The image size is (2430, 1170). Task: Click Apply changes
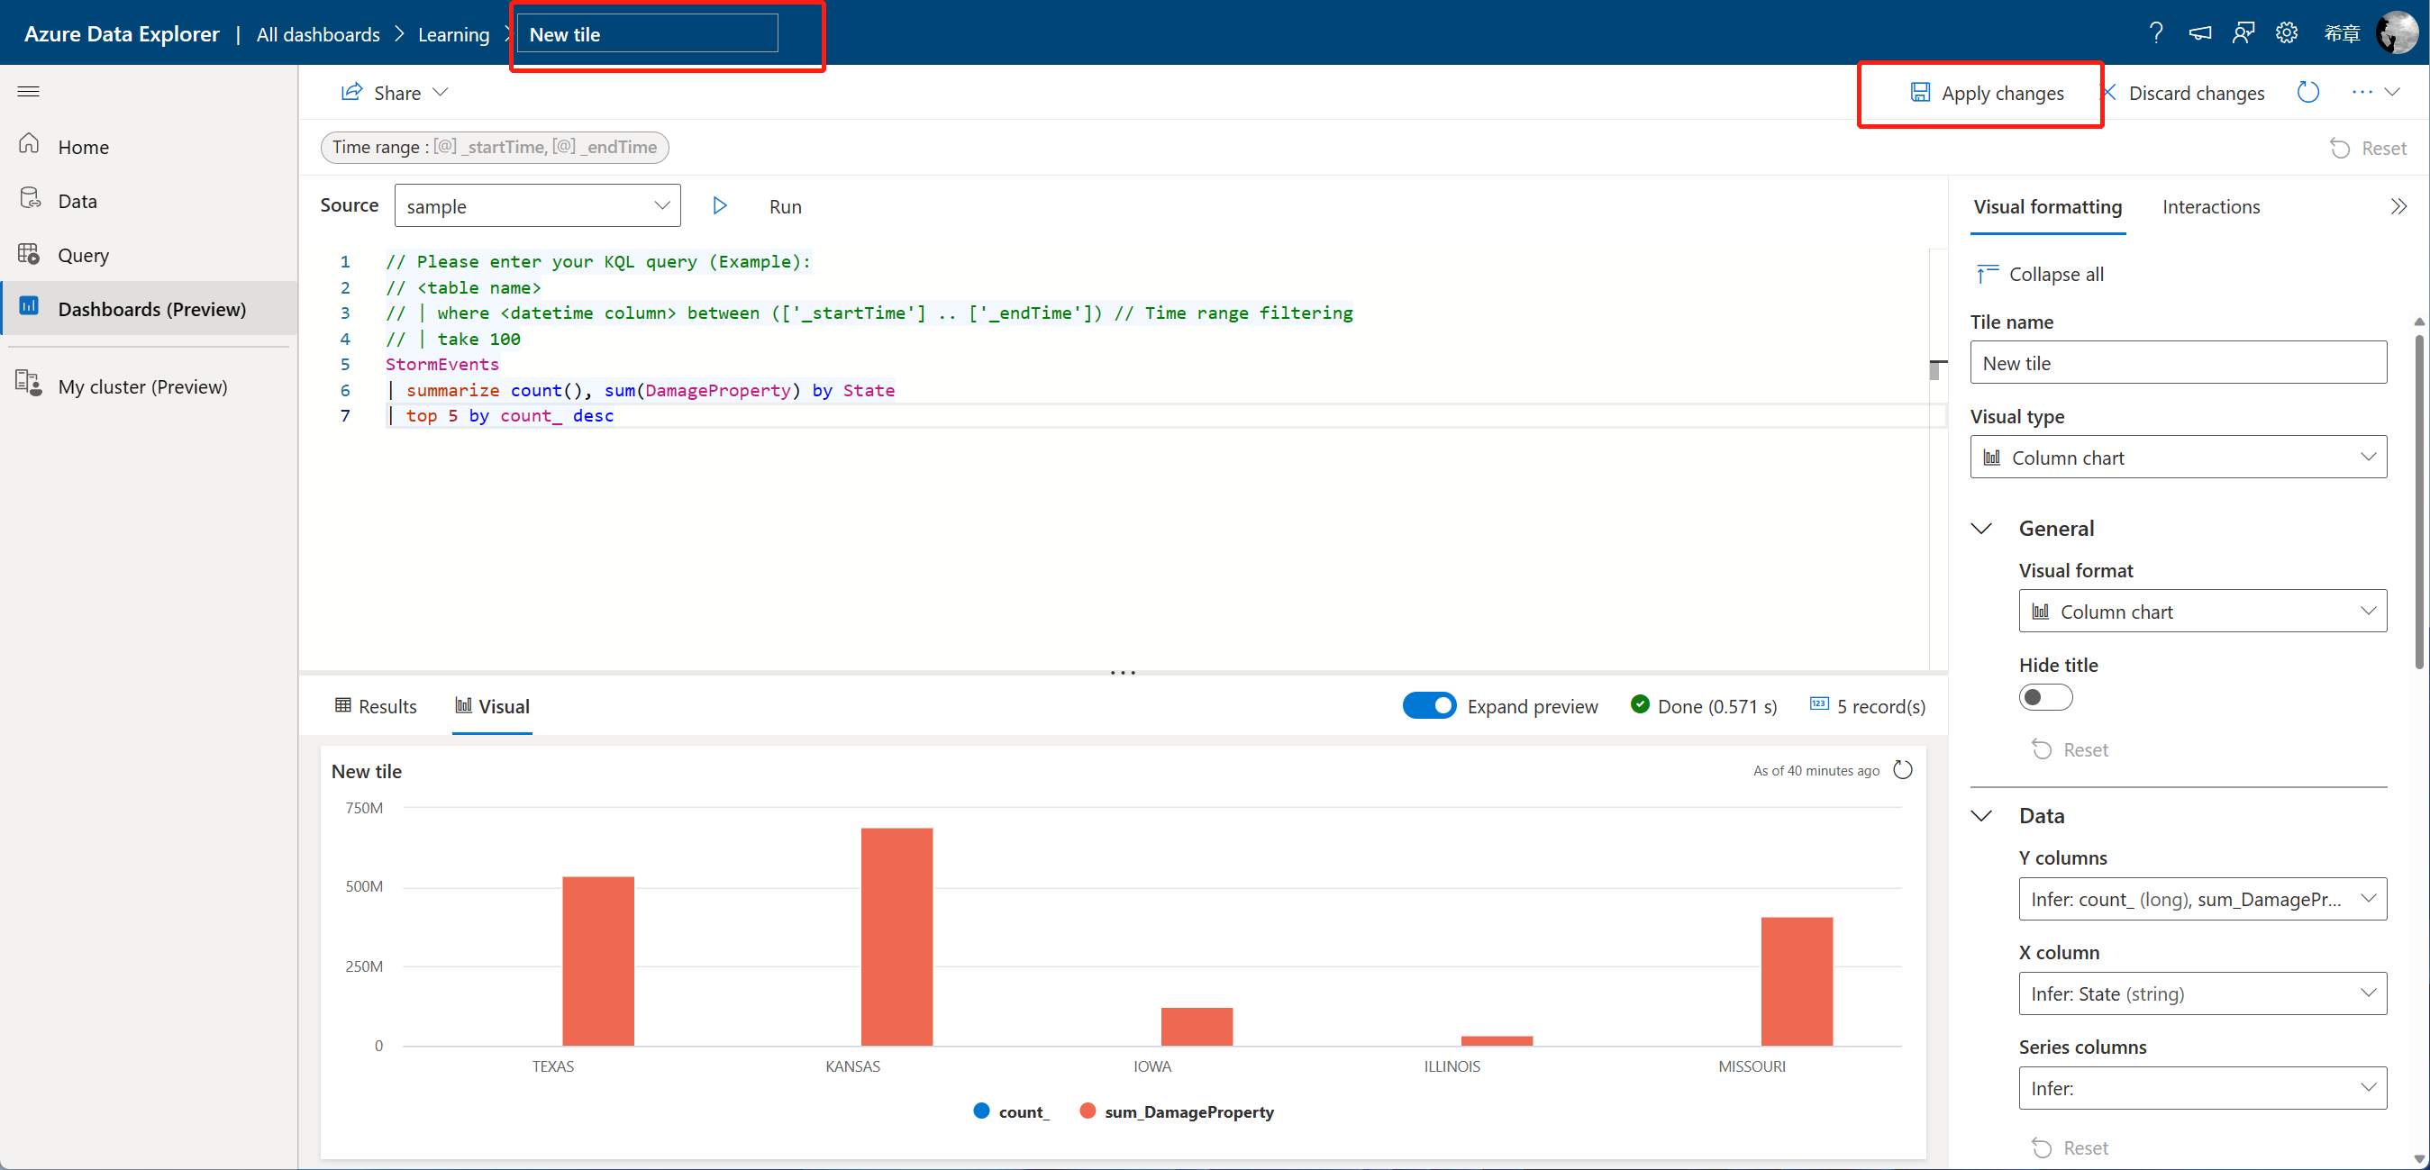pos(1987,93)
